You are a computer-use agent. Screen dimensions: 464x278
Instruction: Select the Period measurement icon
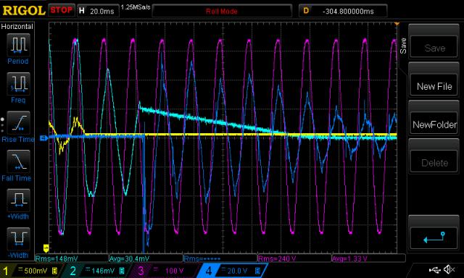point(18,45)
